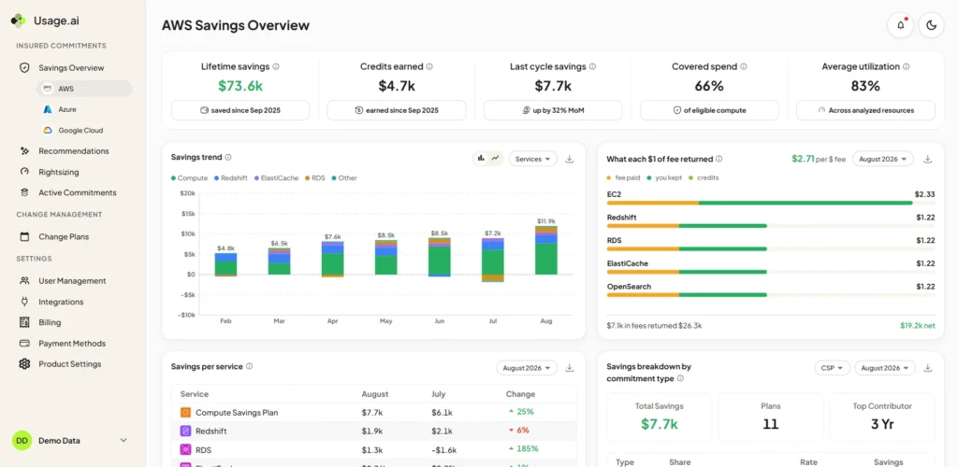Click the Billing receipt icon
958x467 pixels.
pos(24,322)
